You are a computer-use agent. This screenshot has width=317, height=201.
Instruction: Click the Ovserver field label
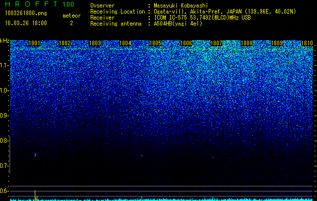click(x=102, y=6)
